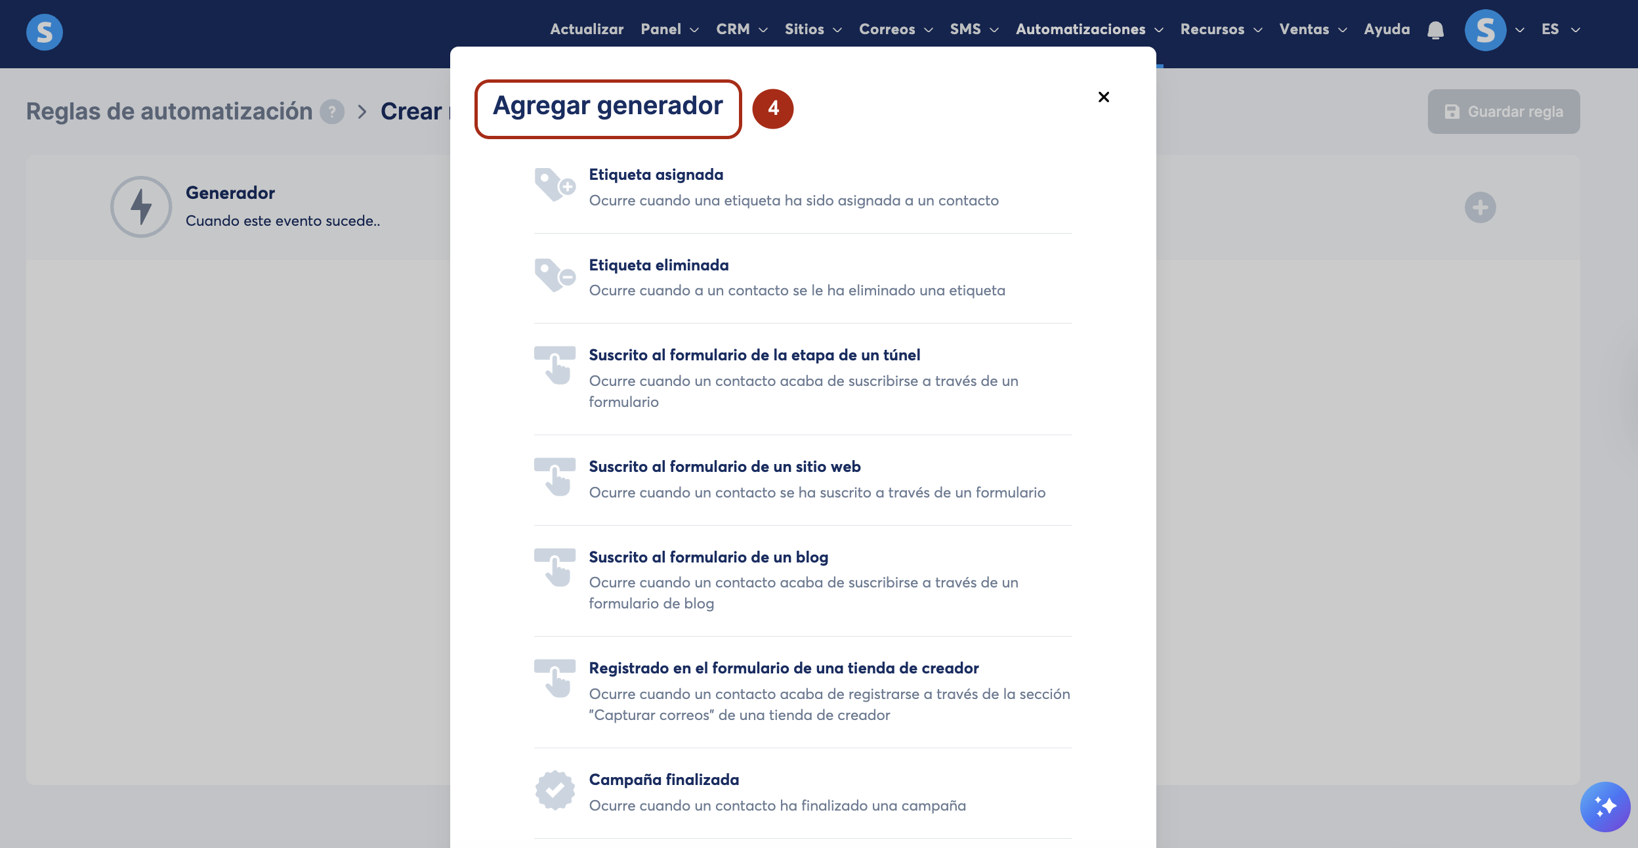Image resolution: width=1638 pixels, height=848 pixels.
Task: Click the blog form hand icon
Action: coord(555,567)
